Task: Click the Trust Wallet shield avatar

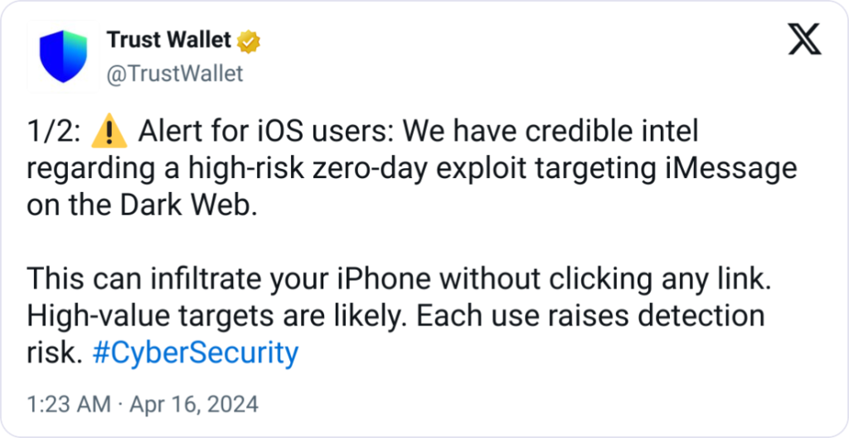Action: [x=64, y=56]
